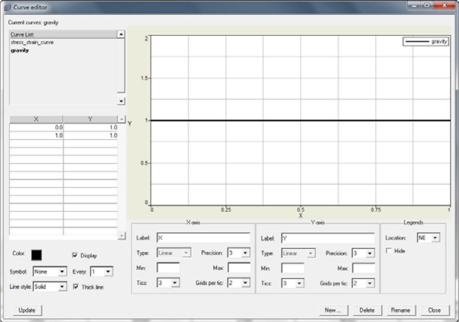Expand the legend Location dropdown

pos(436,238)
